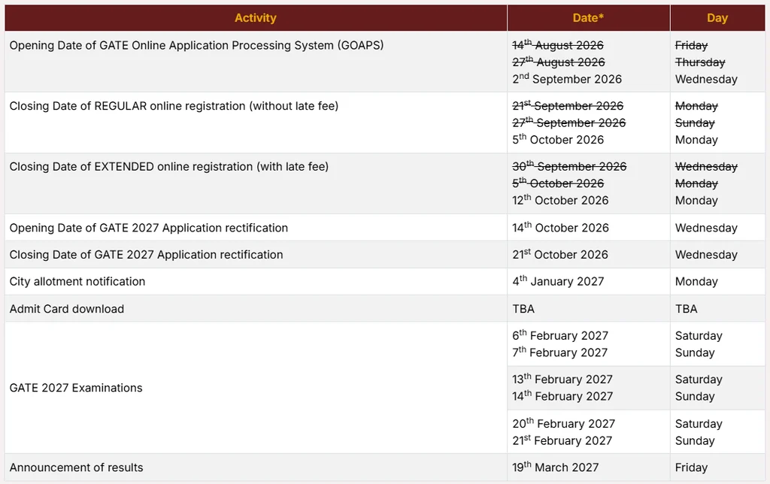Click the date 7th February 2027
This screenshot has width=770, height=484.
[x=559, y=352]
